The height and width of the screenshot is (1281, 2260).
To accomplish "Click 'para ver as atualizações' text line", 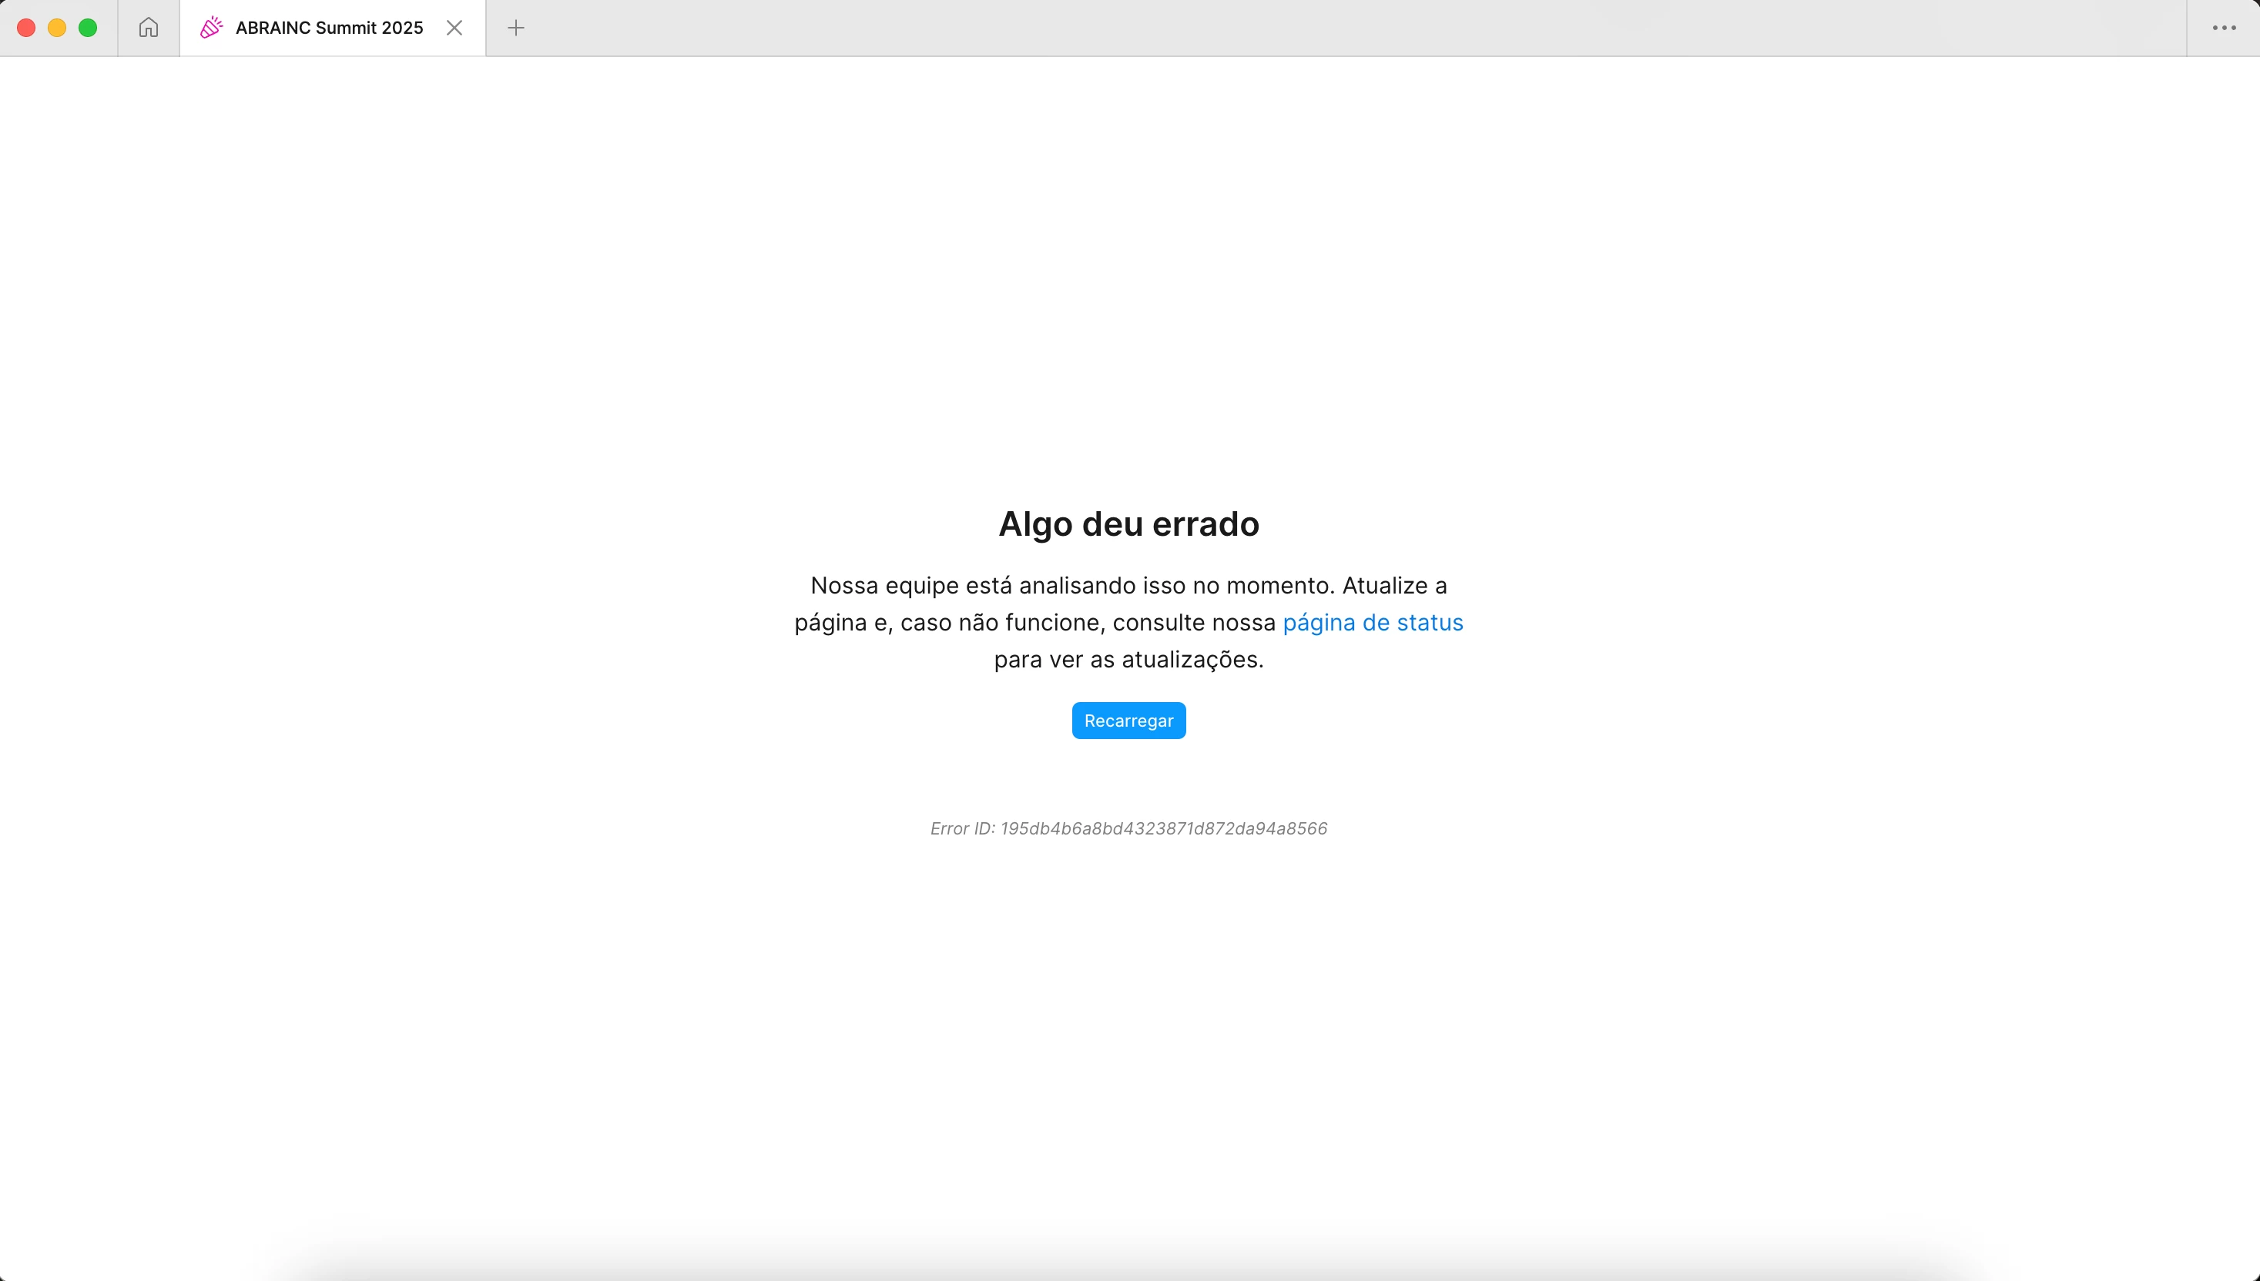I will pyautogui.click(x=1128, y=660).
